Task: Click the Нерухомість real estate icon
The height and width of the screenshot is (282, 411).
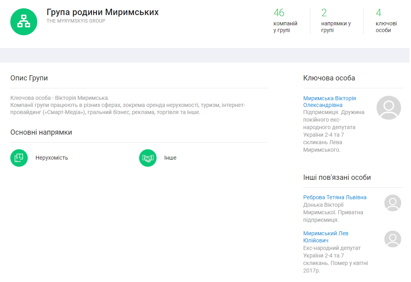Action: (x=19, y=158)
